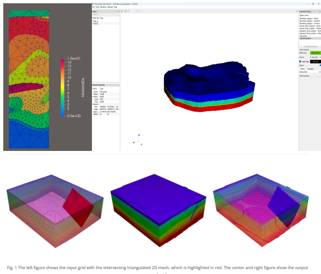Click the Lines count row
This screenshot has height=274, width=321.
click(106, 99)
